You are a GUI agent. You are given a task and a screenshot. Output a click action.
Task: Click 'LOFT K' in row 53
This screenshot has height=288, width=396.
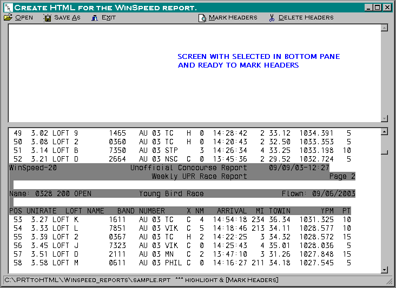click(x=65, y=220)
